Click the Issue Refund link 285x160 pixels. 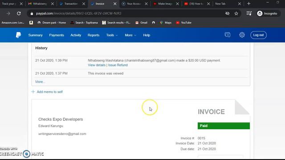[118, 65]
